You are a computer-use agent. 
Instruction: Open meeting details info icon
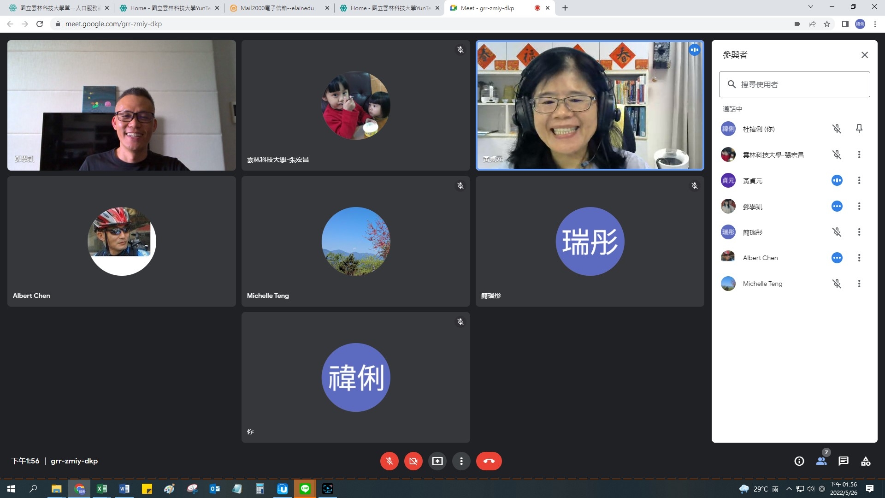tap(799, 461)
